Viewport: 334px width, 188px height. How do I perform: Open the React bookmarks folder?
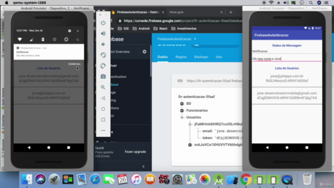[160, 29]
